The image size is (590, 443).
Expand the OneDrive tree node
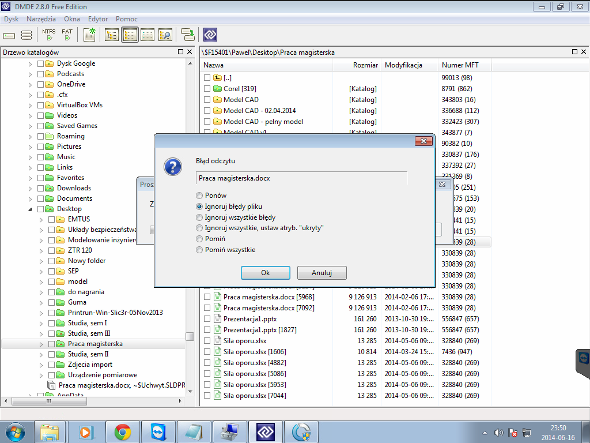pos(30,85)
